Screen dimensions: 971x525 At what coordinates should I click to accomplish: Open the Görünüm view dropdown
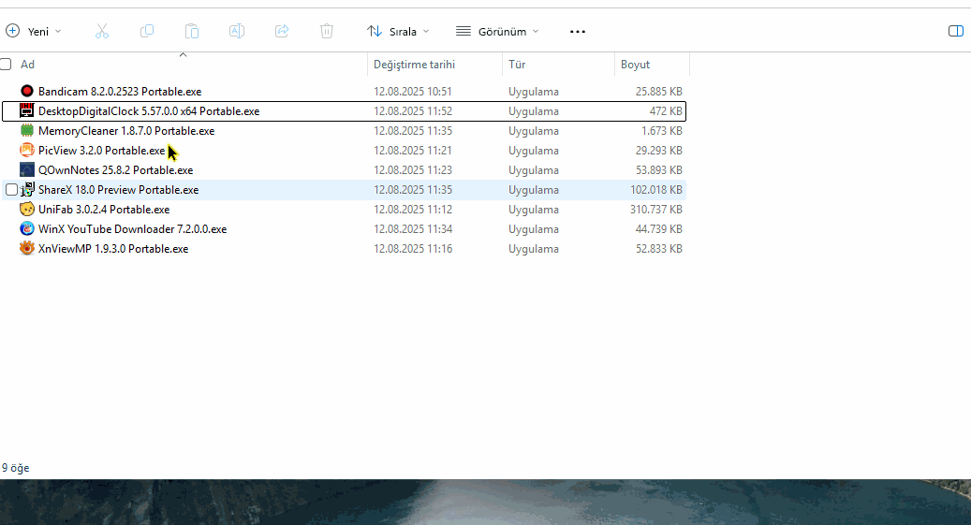(x=497, y=31)
